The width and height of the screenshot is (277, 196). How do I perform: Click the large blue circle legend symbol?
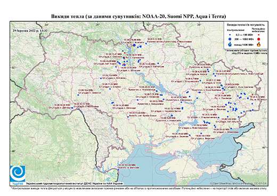[230, 39]
